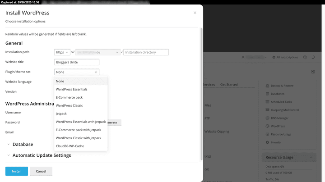
Task: Click the Backup & Restore icon
Action: pyautogui.click(x=267, y=86)
